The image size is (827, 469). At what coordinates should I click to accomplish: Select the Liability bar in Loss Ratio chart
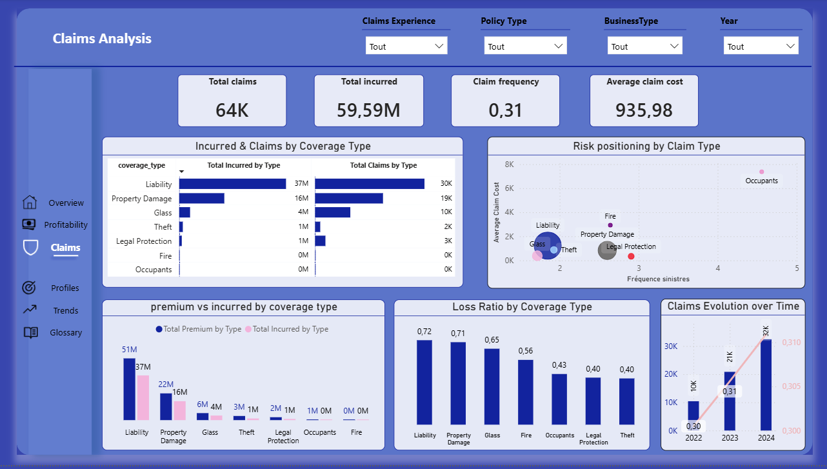click(x=424, y=384)
